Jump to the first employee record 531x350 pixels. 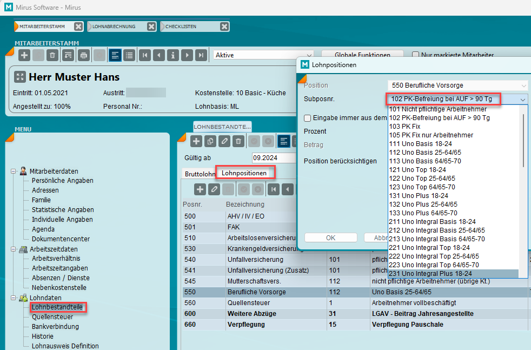145,55
